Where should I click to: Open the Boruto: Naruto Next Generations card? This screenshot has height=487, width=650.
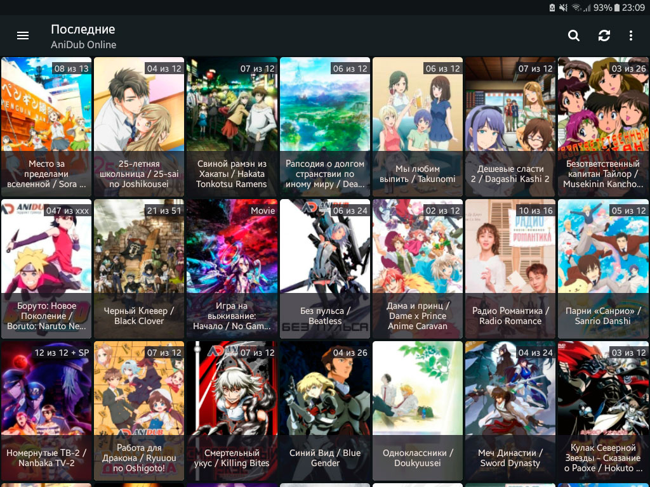click(x=46, y=269)
